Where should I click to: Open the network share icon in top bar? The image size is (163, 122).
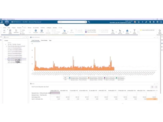pos(150,22)
